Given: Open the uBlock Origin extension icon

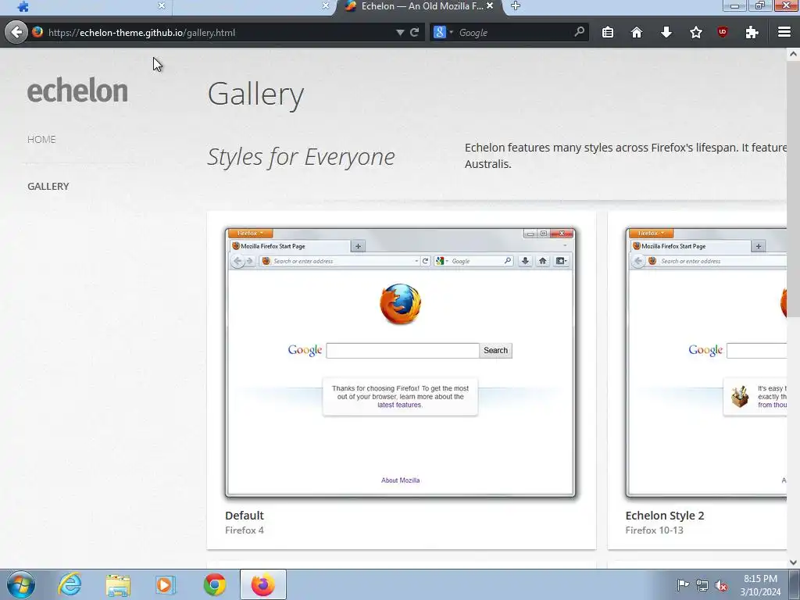Looking at the screenshot, I should (722, 31).
